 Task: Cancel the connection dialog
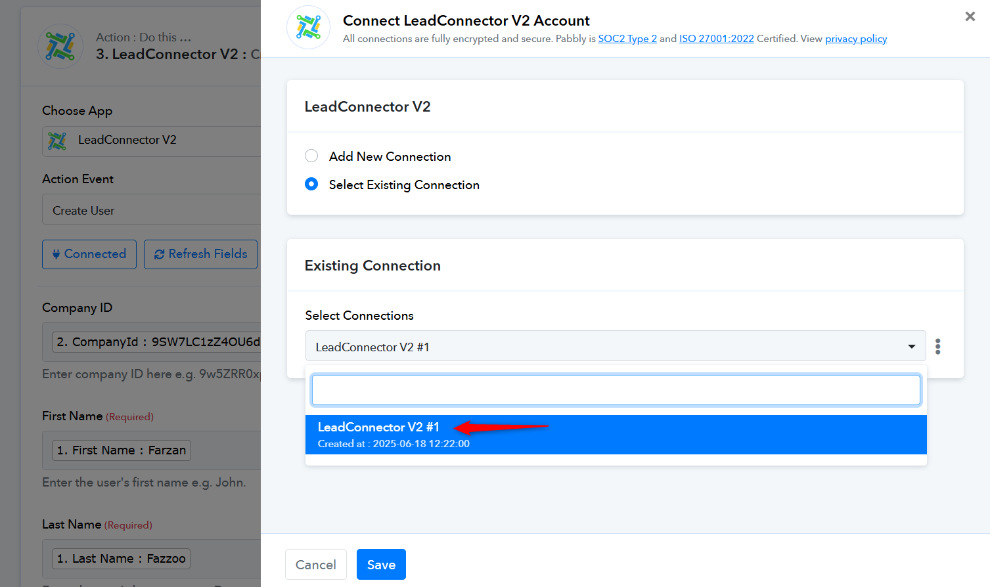(x=315, y=564)
